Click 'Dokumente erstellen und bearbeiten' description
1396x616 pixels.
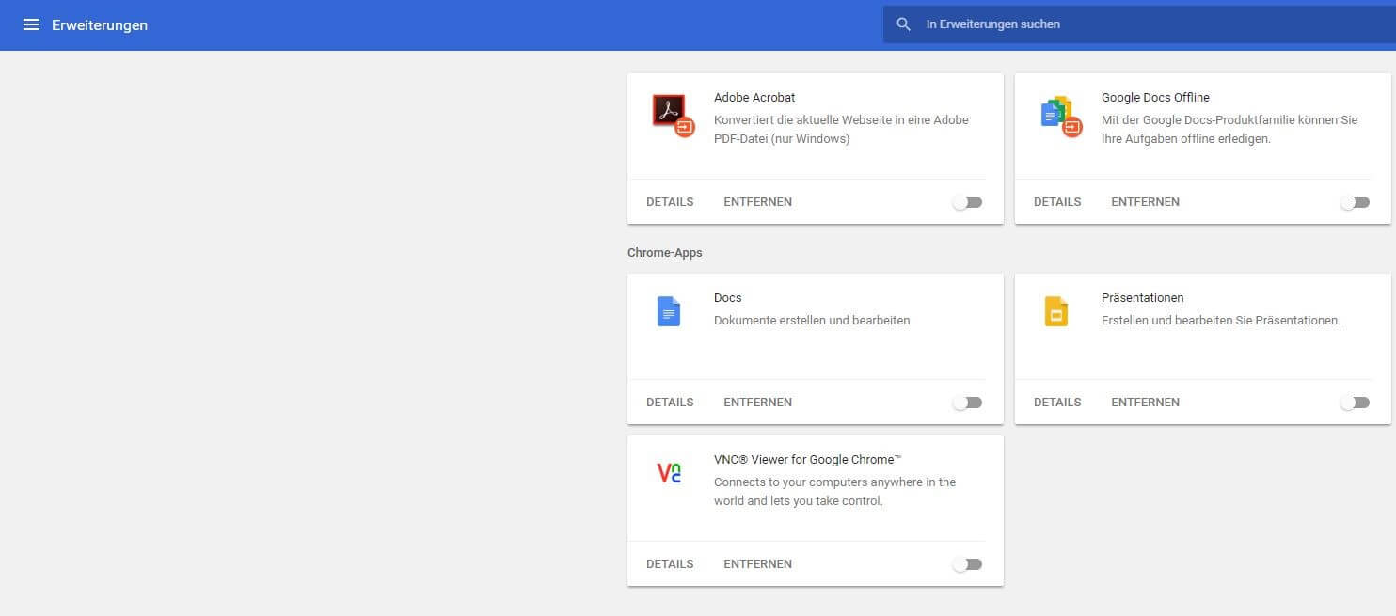tap(812, 321)
